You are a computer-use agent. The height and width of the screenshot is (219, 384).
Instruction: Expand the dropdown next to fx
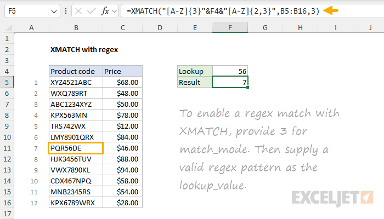(114, 11)
